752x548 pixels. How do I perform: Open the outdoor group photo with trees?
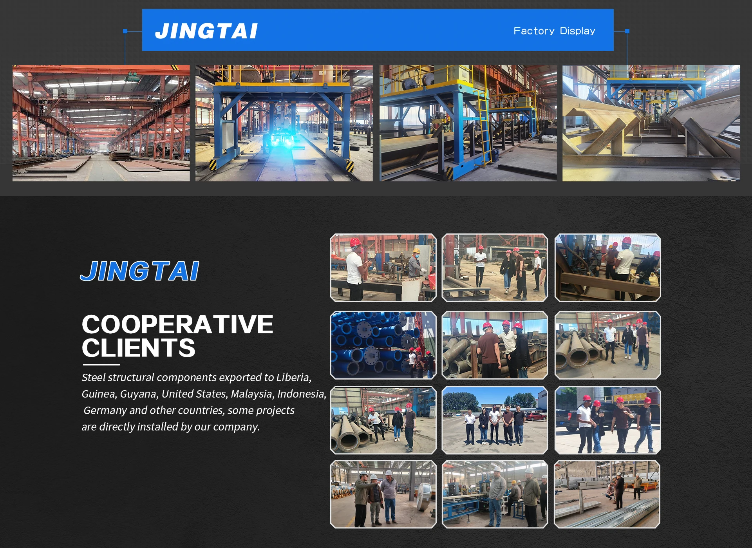pos(495,420)
